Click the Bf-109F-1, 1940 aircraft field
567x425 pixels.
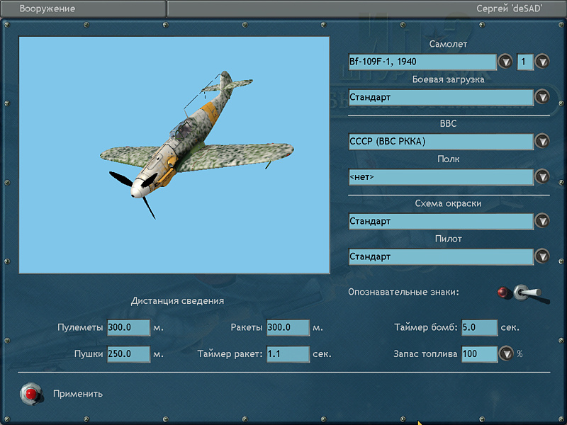click(422, 62)
